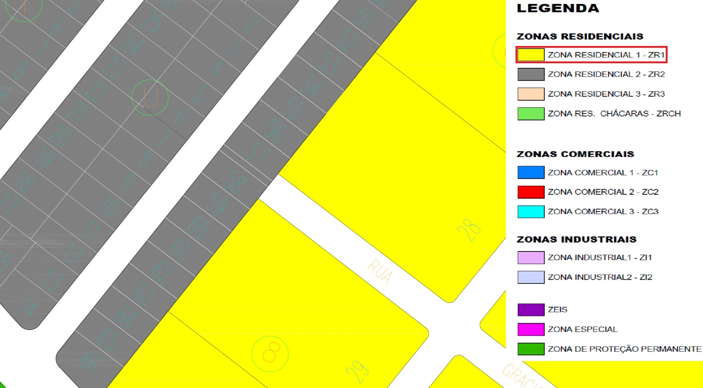Select lot number 28 on the map
The image size is (703, 388).
pyautogui.click(x=469, y=230)
